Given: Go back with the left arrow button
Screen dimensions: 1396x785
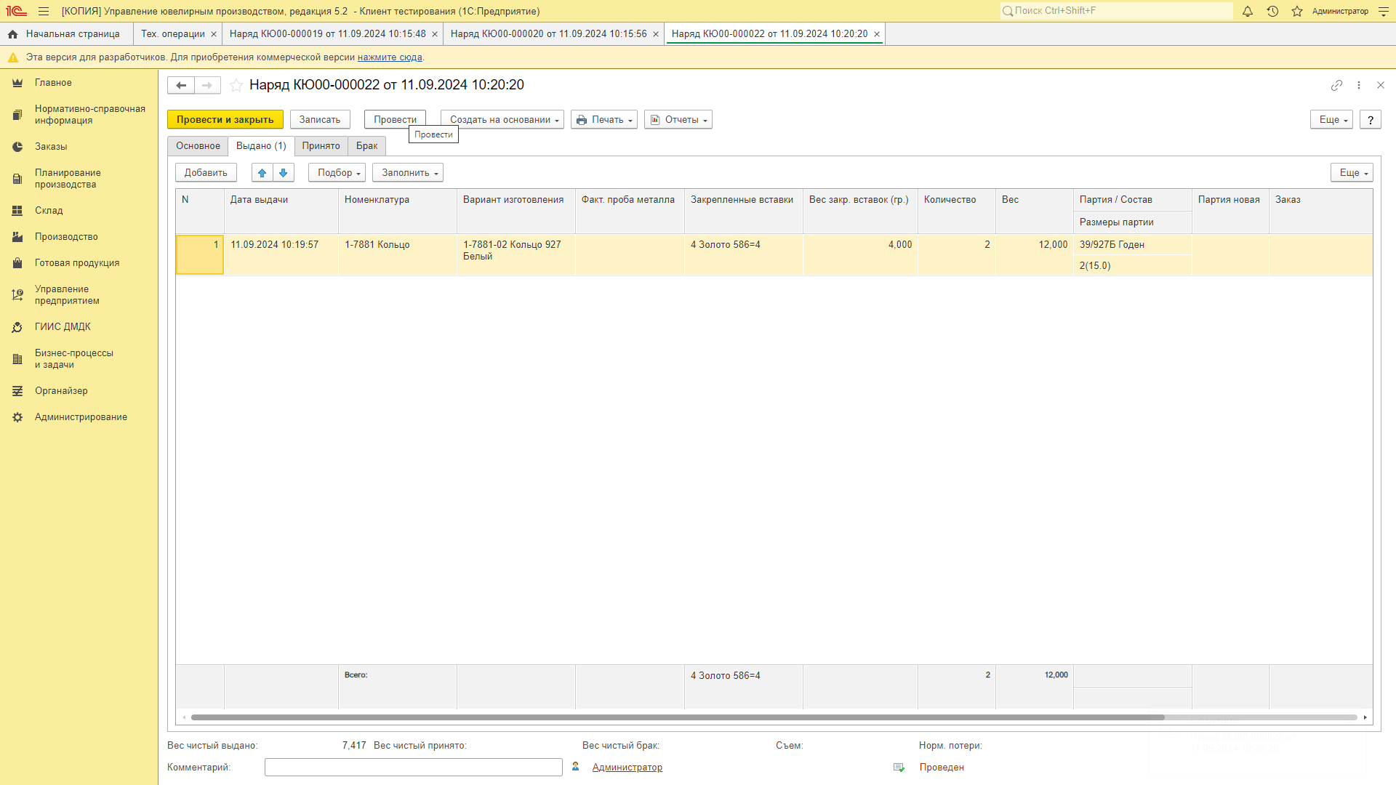Looking at the screenshot, I should pyautogui.click(x=181, y=85).
